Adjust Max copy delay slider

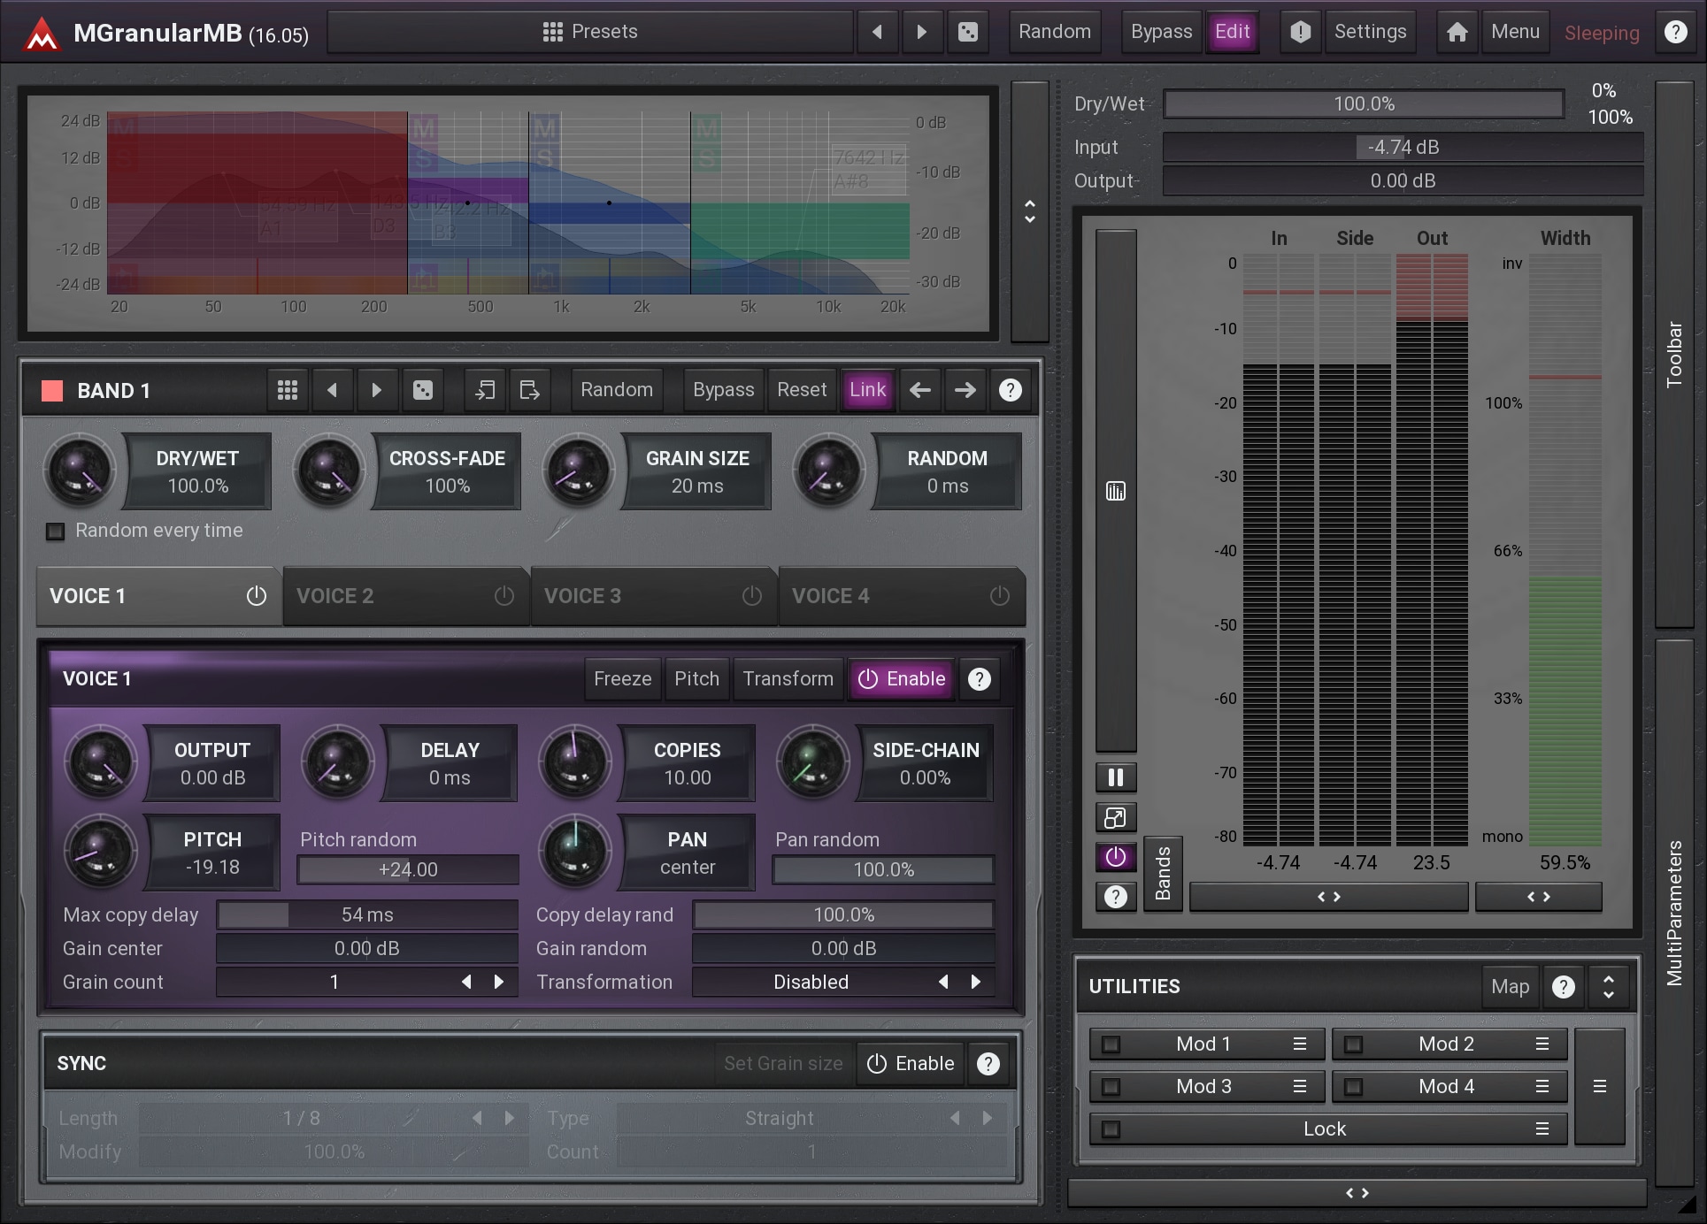point(367,915)
